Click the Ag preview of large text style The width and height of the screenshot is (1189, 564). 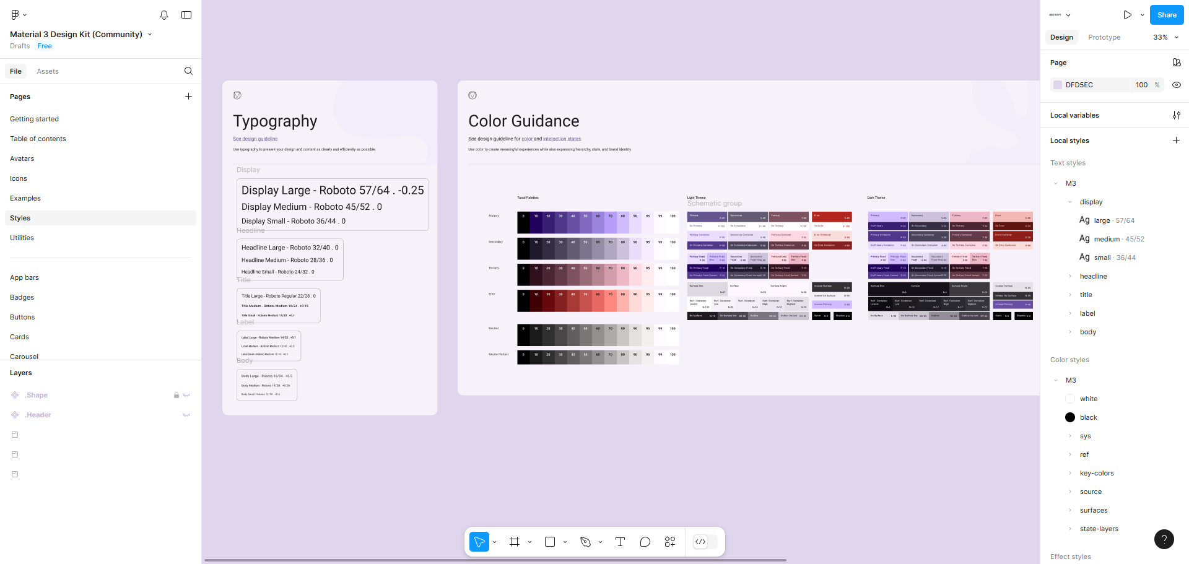tap(1084, 220)
